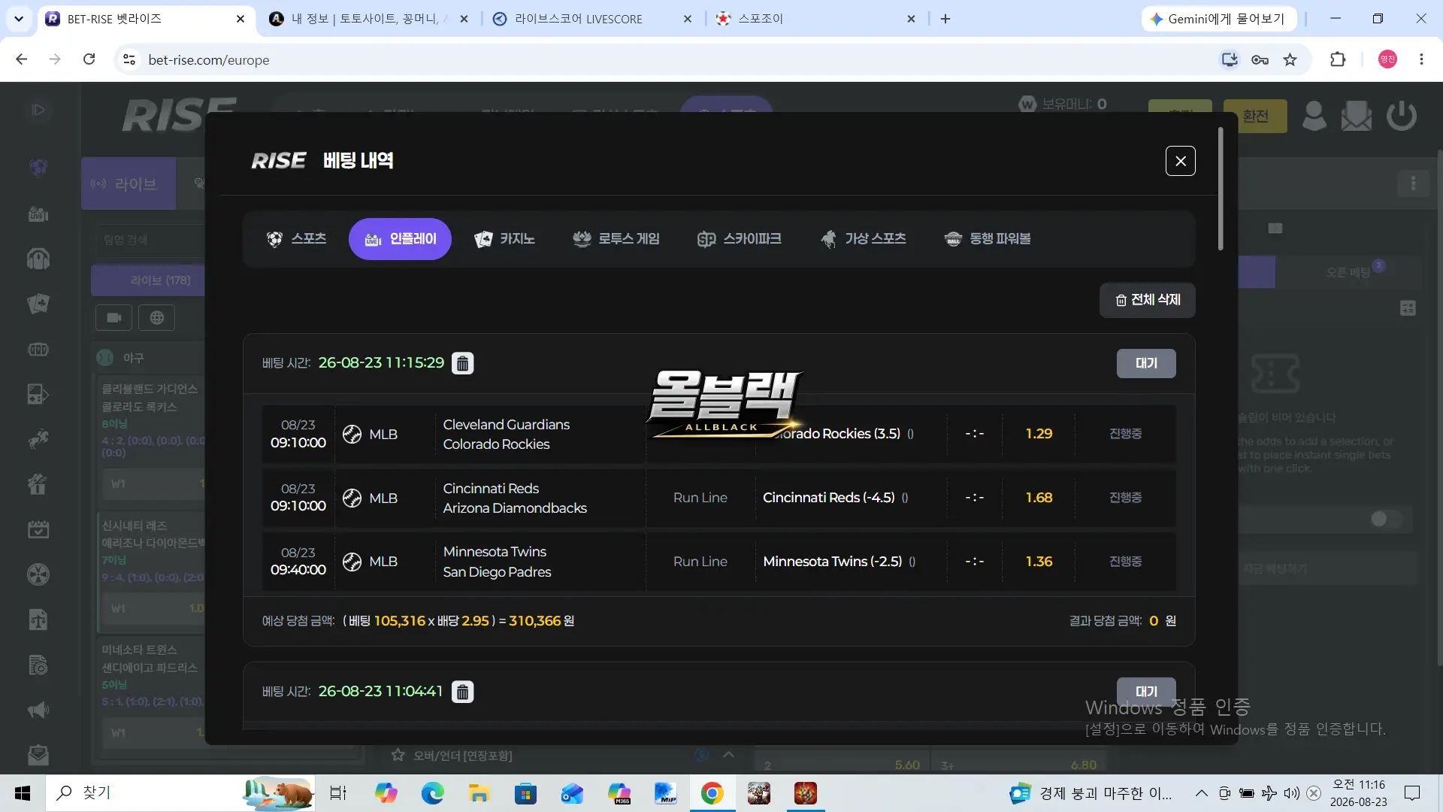Delete the 11:04:41 bet with its trash icon
This screenshot has height=812, width=1443.
[x=463, y=692]
